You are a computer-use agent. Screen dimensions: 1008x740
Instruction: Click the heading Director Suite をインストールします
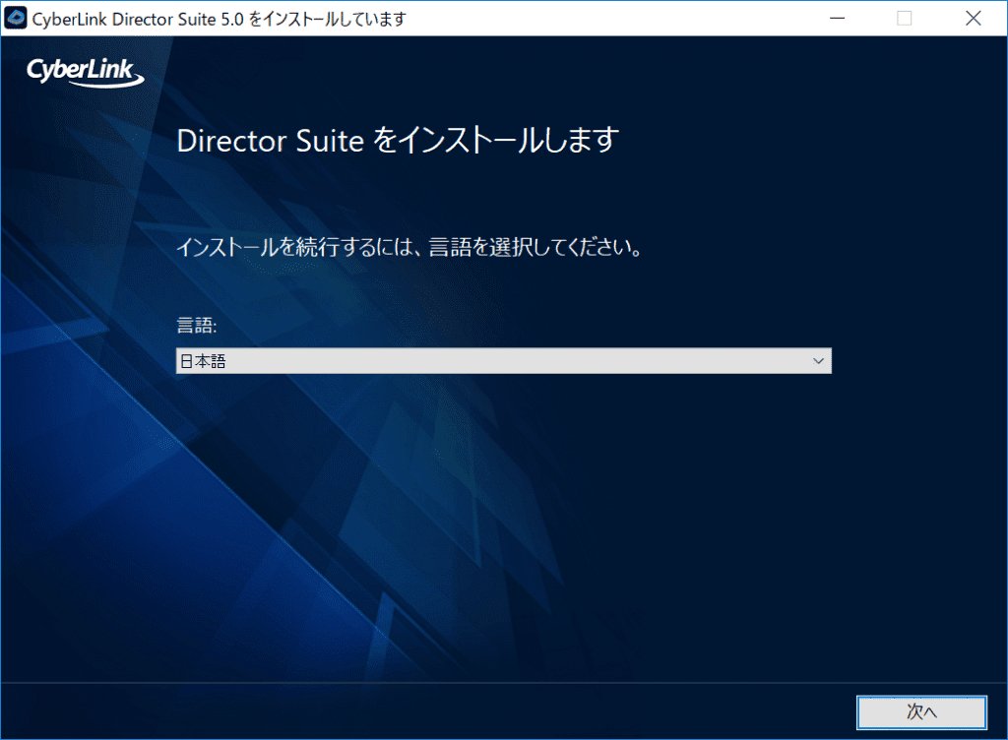[x=397, y=141]
